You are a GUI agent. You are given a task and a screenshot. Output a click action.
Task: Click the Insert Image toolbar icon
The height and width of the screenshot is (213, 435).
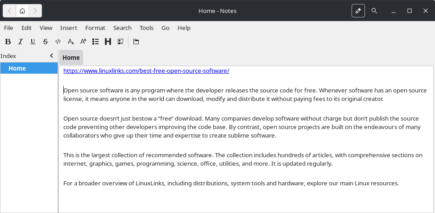pyautogui.click(x=120, y=42)
